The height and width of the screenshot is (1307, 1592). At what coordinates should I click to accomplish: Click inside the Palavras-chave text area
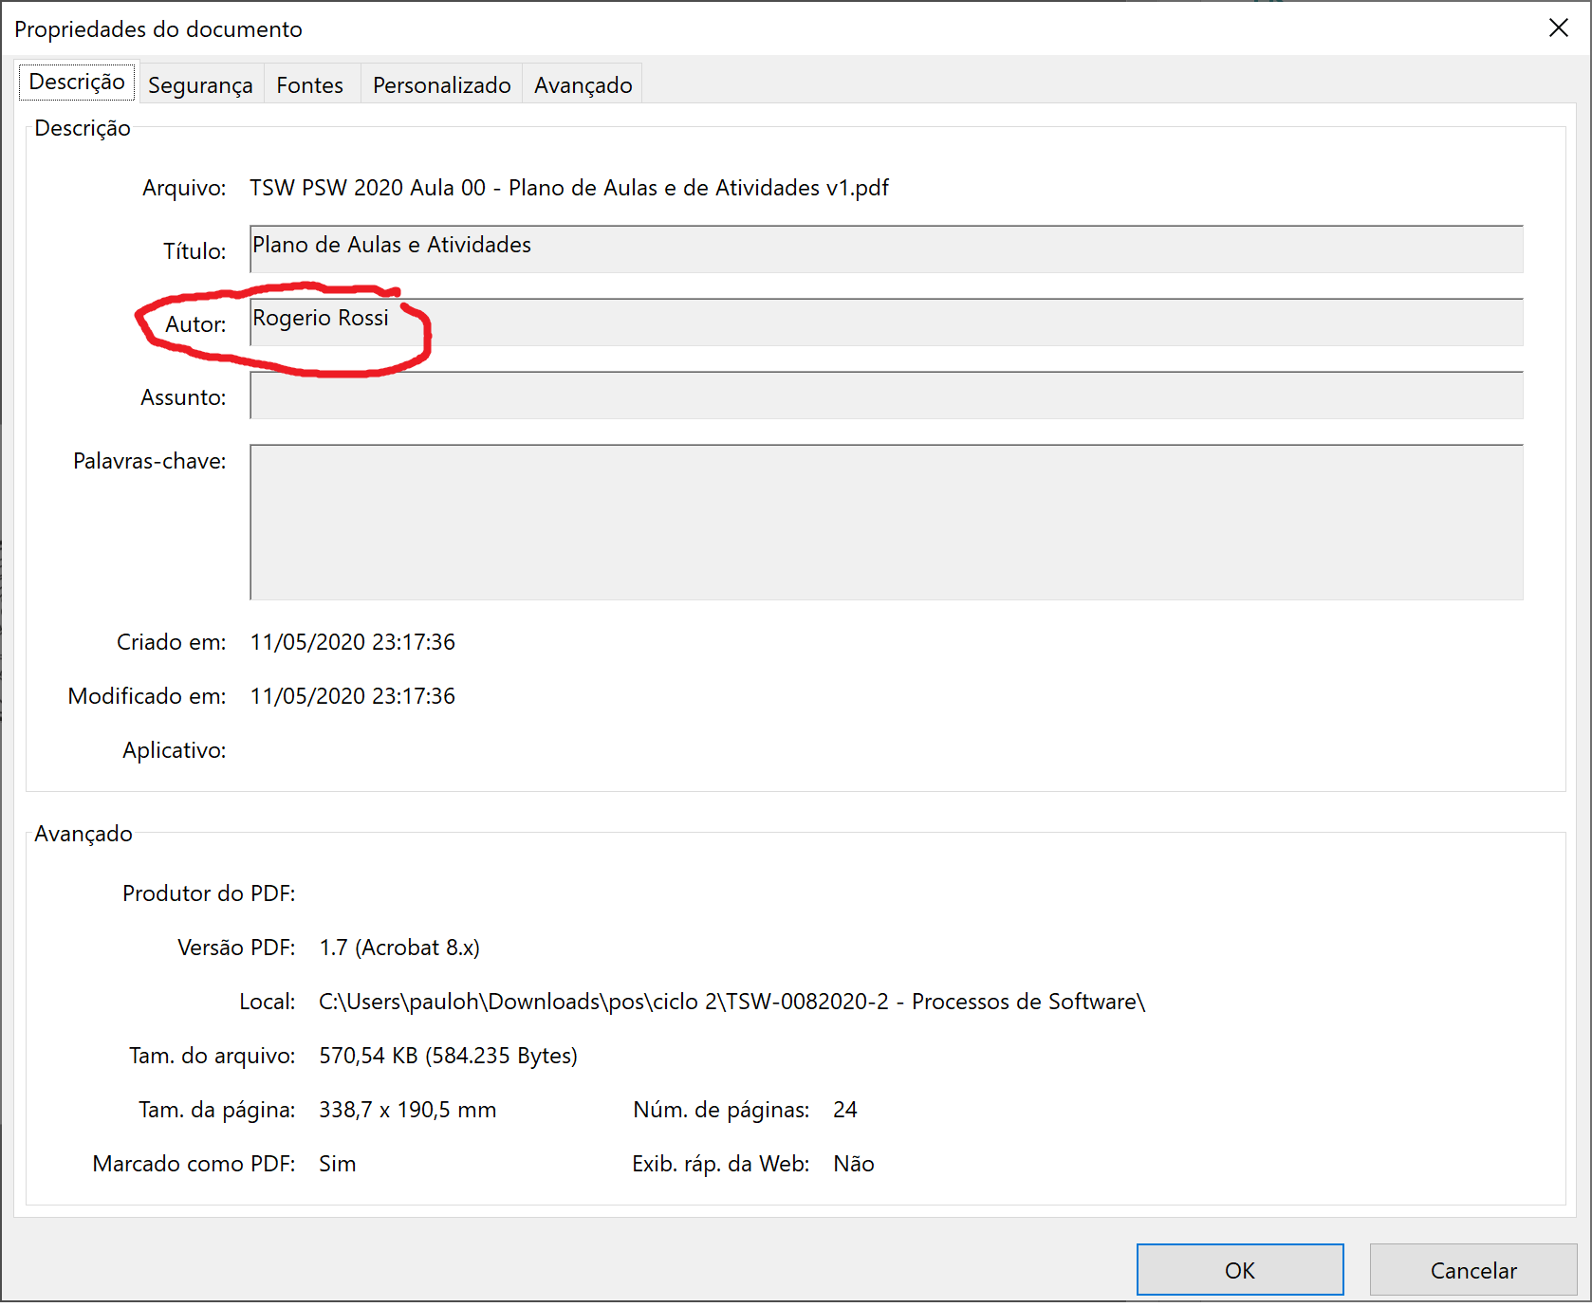[886, 523]
